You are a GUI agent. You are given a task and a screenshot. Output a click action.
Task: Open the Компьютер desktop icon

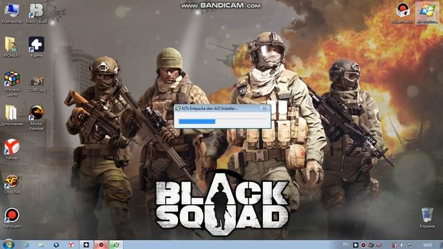click(12, 13)
